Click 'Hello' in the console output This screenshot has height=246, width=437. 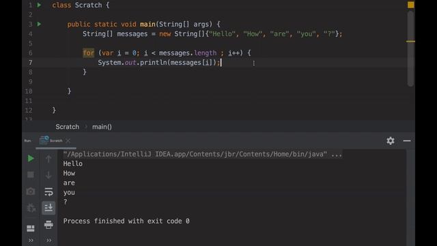pos(73,164)
